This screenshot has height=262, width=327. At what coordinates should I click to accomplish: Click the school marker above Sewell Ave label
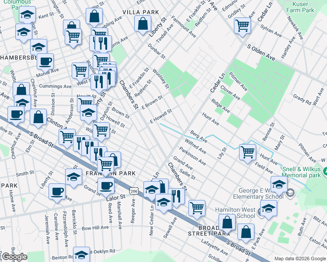(163, 202)
